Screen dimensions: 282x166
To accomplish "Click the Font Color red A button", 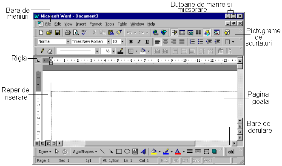I will pos(178,152).
